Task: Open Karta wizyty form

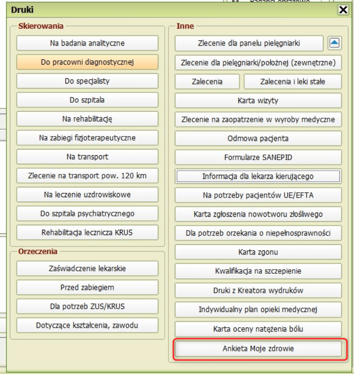Action: coord(258,101)
